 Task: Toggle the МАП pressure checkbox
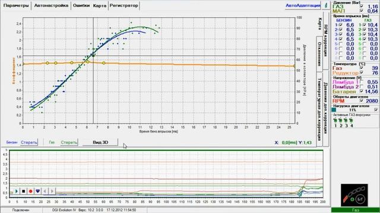coord(362,11)
